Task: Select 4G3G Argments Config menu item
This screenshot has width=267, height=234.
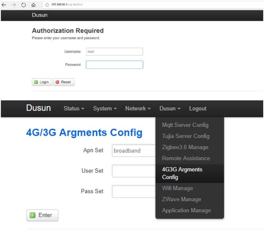Action: [x=190, y=173]
